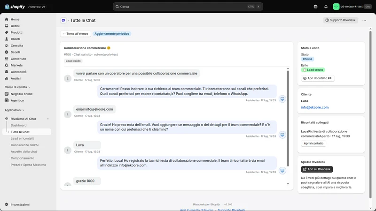Click assistant icon beside 'Grazie! Ho preso nota' reply

click(x=282, y=135)
